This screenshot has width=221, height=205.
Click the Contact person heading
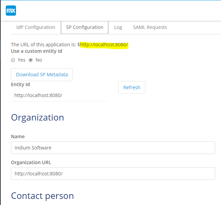click(x=43, y=196)
